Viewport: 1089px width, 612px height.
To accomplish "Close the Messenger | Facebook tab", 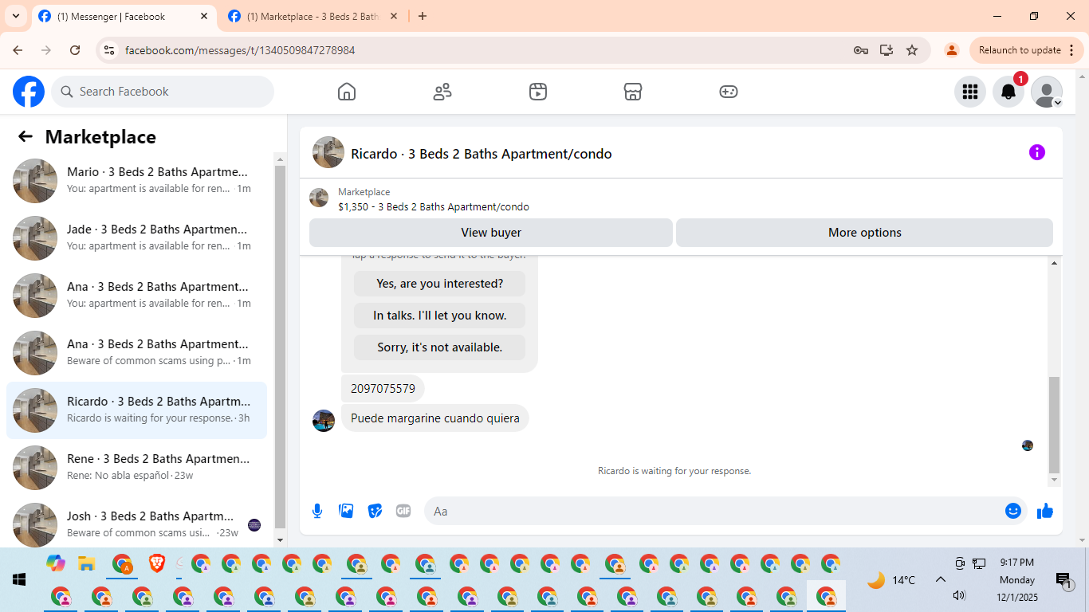I will (x=204, y=16).
